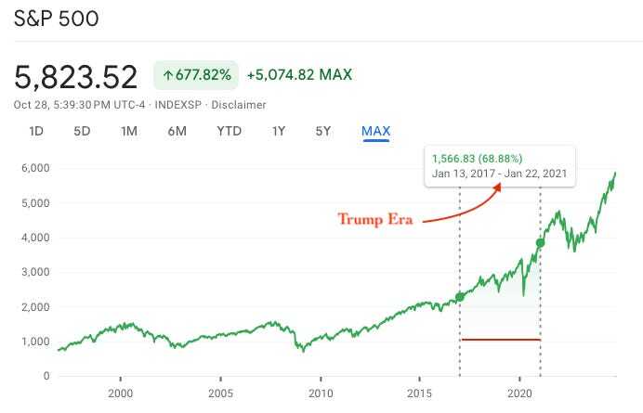Click the 5,823.52 index price
Image resolution: width=643 pixels, height=413 pixels.
[x=76, y=77]
